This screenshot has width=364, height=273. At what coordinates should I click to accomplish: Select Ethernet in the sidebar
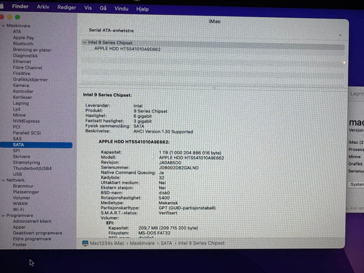(x=22, y=61)
